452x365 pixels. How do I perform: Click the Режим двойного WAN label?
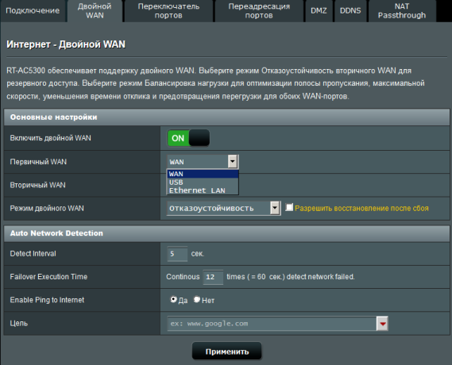(x=47, y=208)
